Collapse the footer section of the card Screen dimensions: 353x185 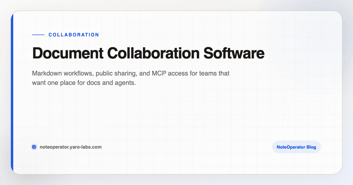coord(176,147)
